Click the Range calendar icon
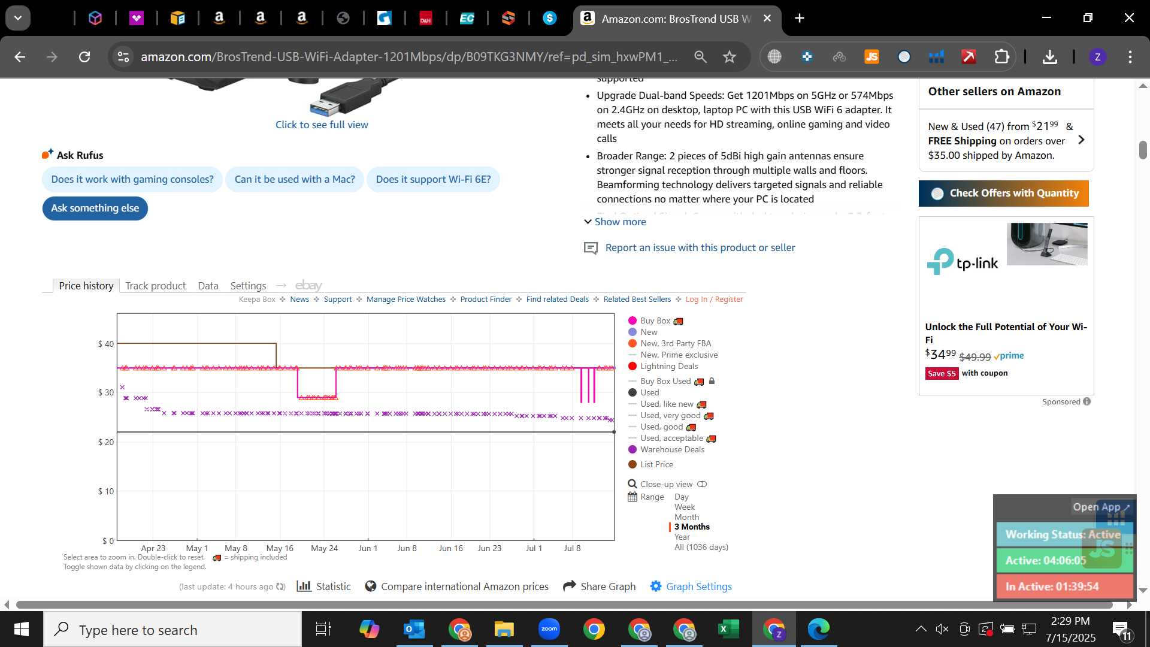This screenshot has height=647, width=1150. click(632, 497)
